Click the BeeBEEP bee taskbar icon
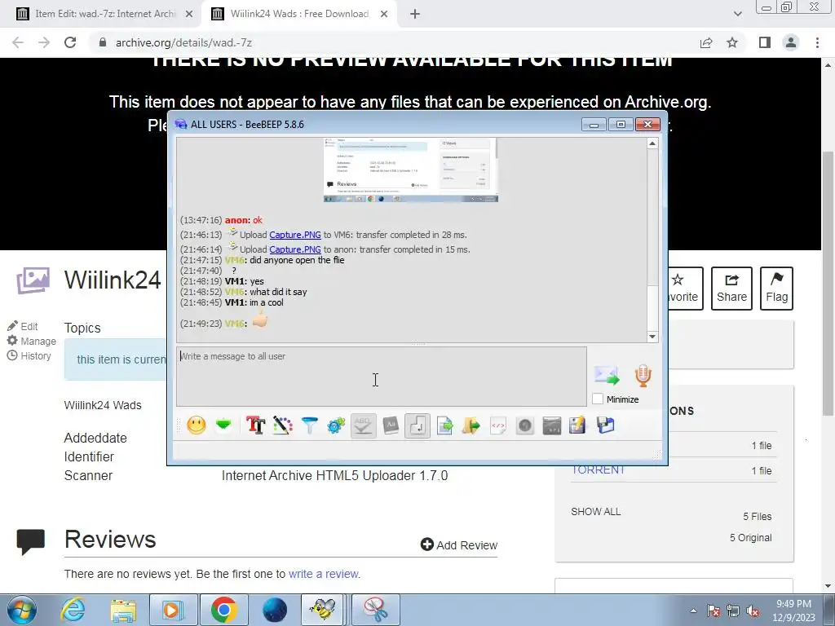 (x=322, y=610)
